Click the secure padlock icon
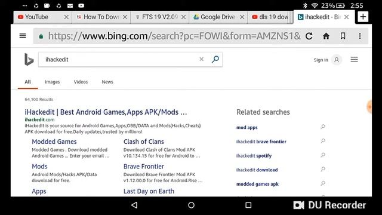 click(41, 36)
